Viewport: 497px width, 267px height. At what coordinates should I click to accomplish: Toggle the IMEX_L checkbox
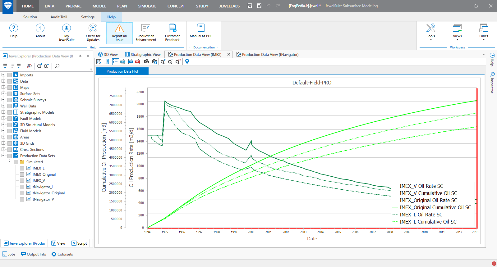[x=22, y=168]
